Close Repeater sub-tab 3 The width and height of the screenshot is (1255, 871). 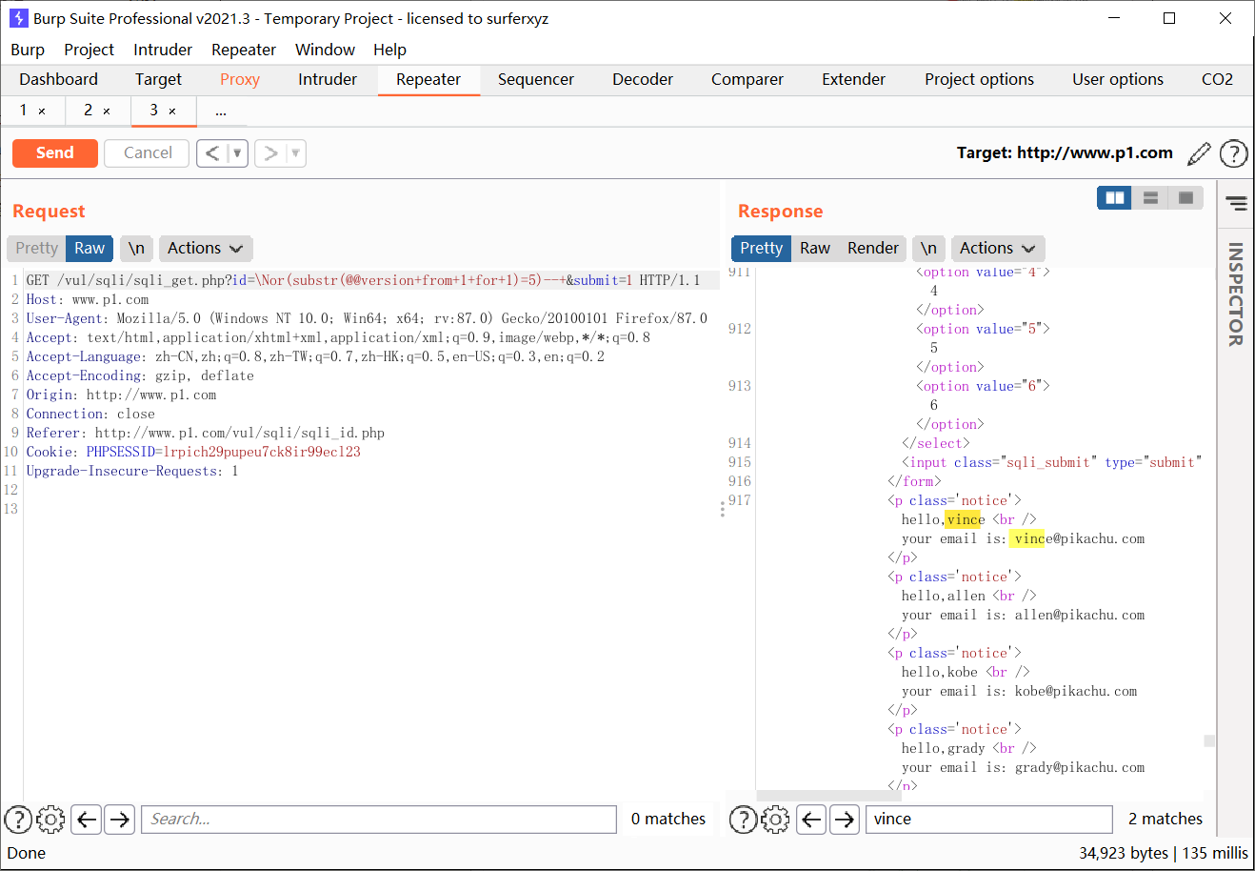[172, 111]
